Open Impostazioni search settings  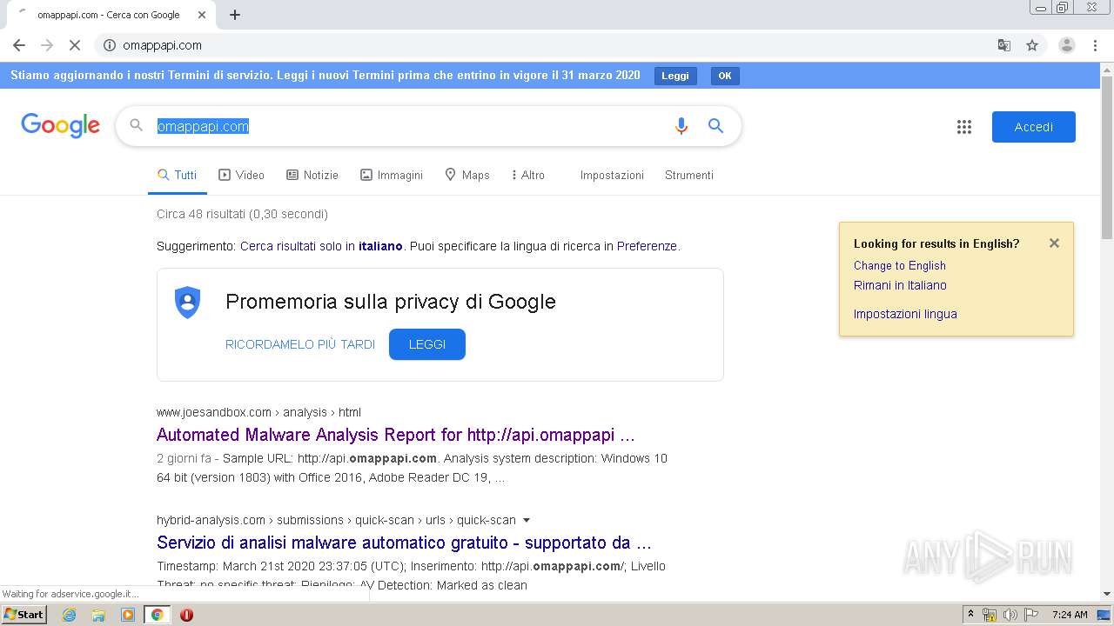point(612,175)
